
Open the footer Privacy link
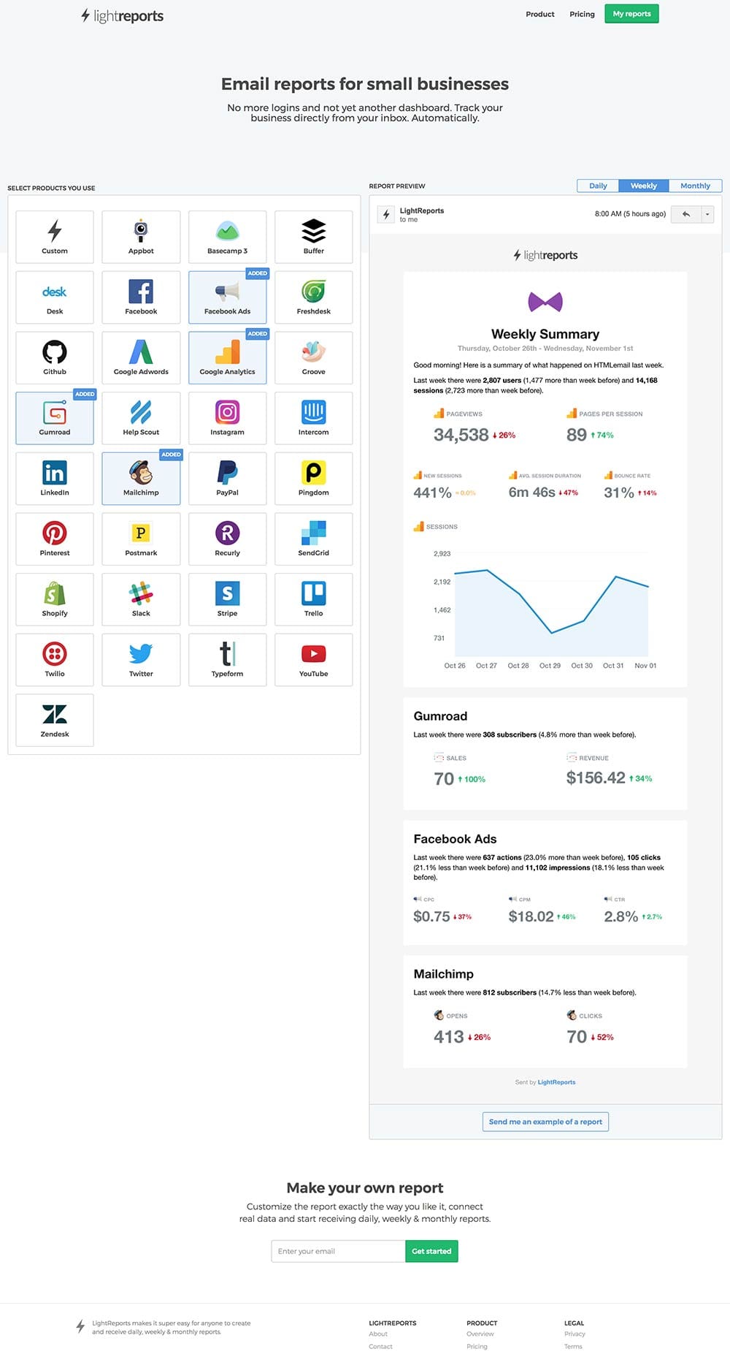click(575, 1334)
